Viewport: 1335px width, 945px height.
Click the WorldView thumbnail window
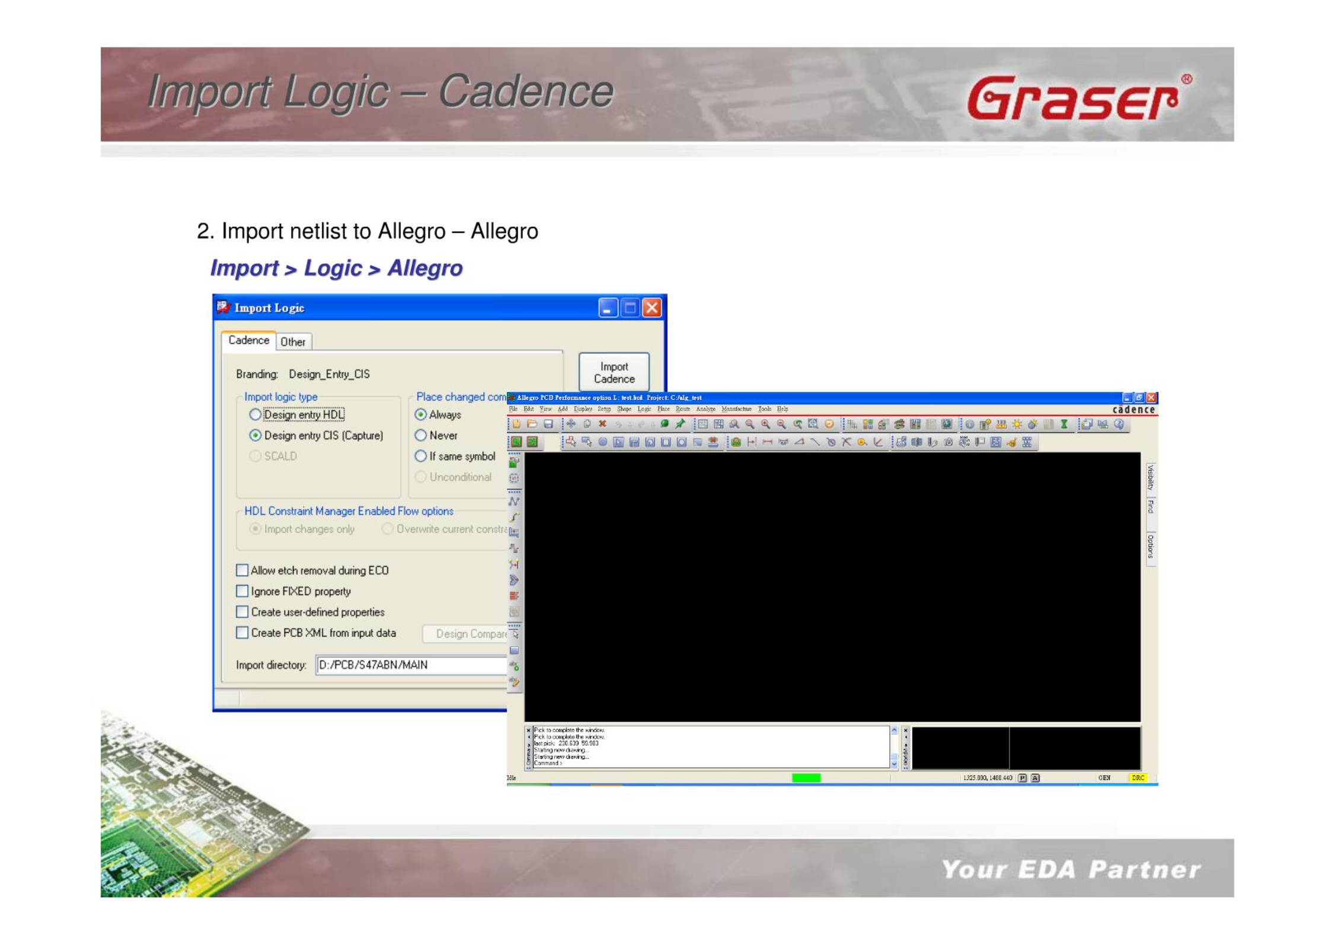[1026, 748]
